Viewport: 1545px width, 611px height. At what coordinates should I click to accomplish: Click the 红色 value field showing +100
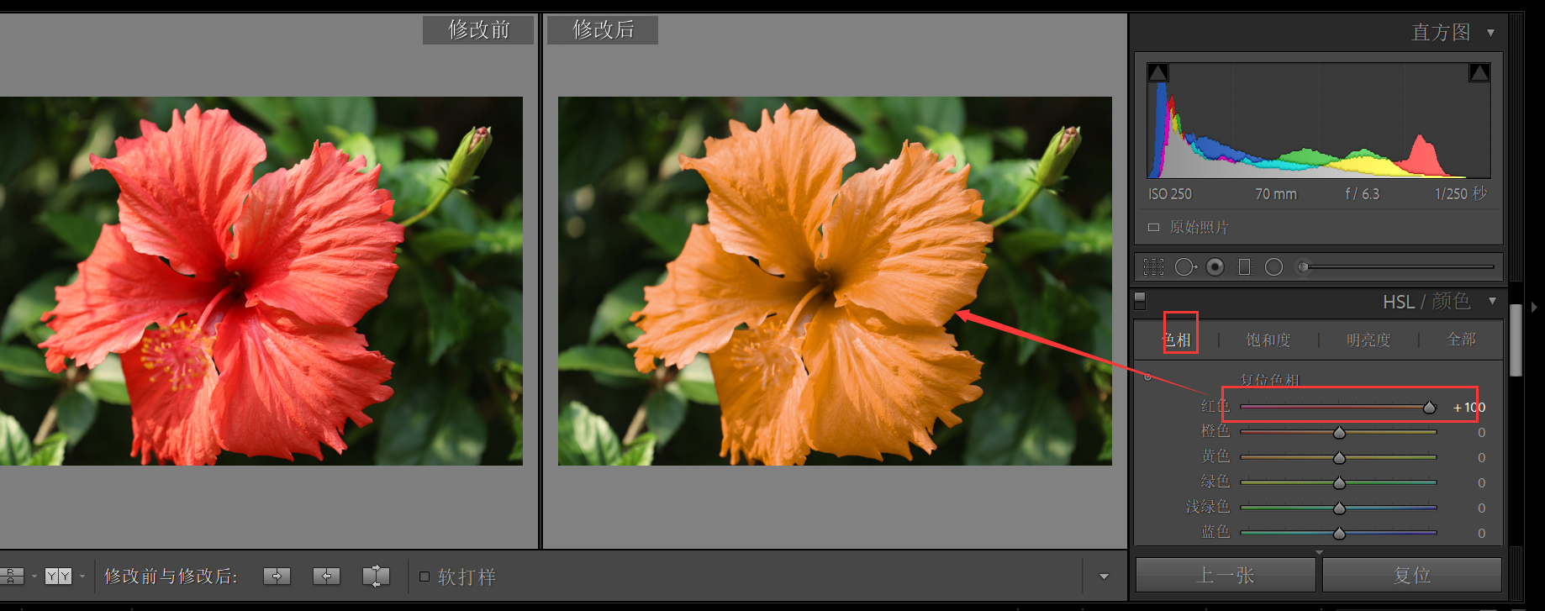click(1469, 407)
